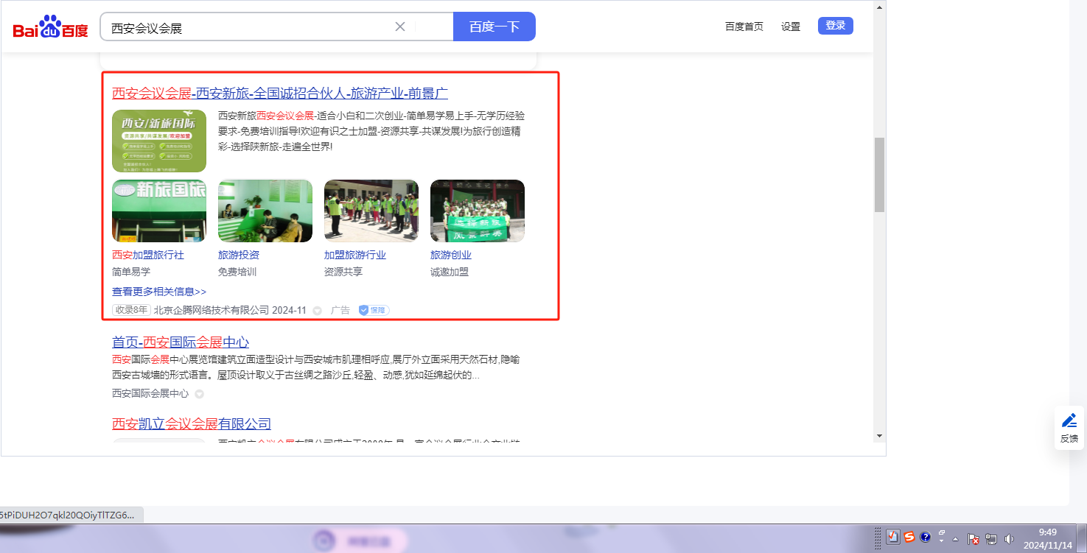
Task: Click the page scrollbar thumb
Action: pyautogui.click(x=879, y=175)
